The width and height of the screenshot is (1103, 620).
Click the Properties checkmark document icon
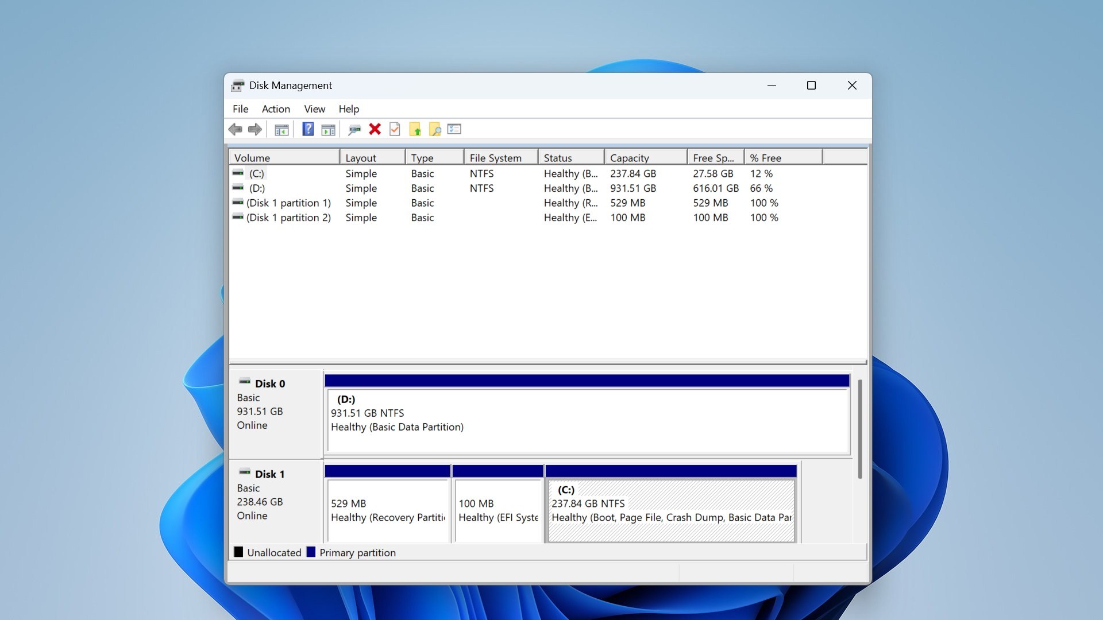pyautogui.click(x=395, y=129)
